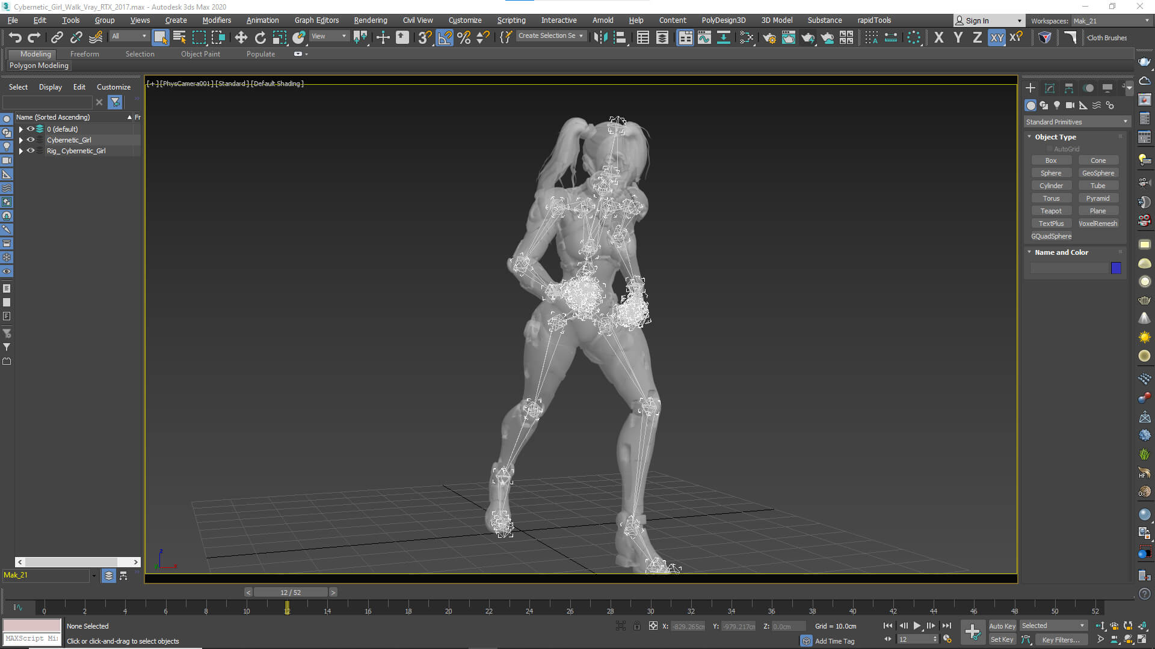
Task: Switch to the Freeform ribbon tab
Action: (84, 54)
